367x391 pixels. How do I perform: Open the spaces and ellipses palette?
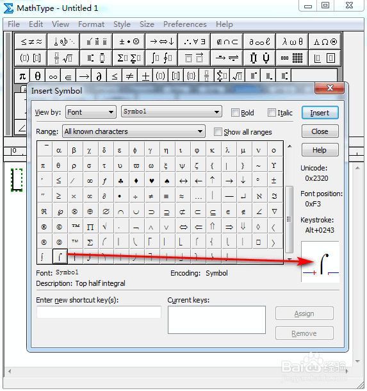tap(63, 42)
